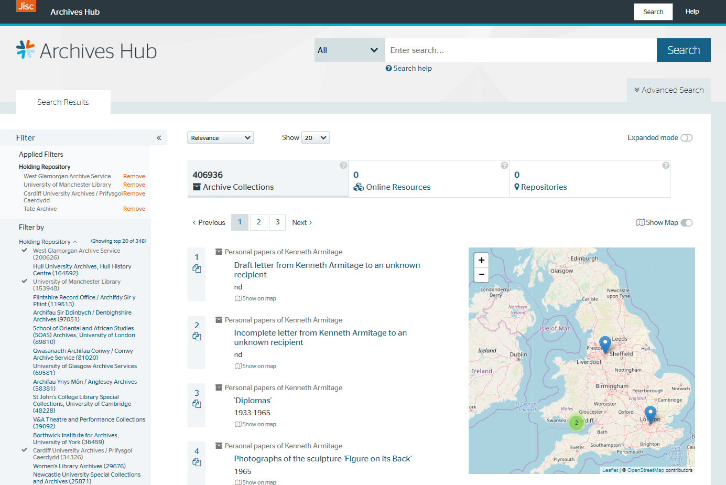Select Women's Library Archives filter

click(x=79, y=466)
